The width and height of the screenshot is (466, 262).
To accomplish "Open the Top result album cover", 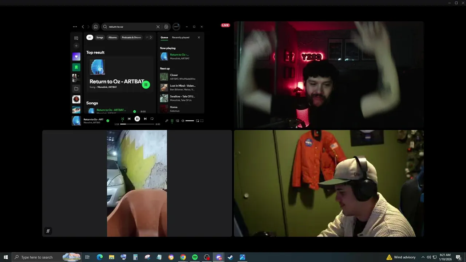I will pos(98,67).
